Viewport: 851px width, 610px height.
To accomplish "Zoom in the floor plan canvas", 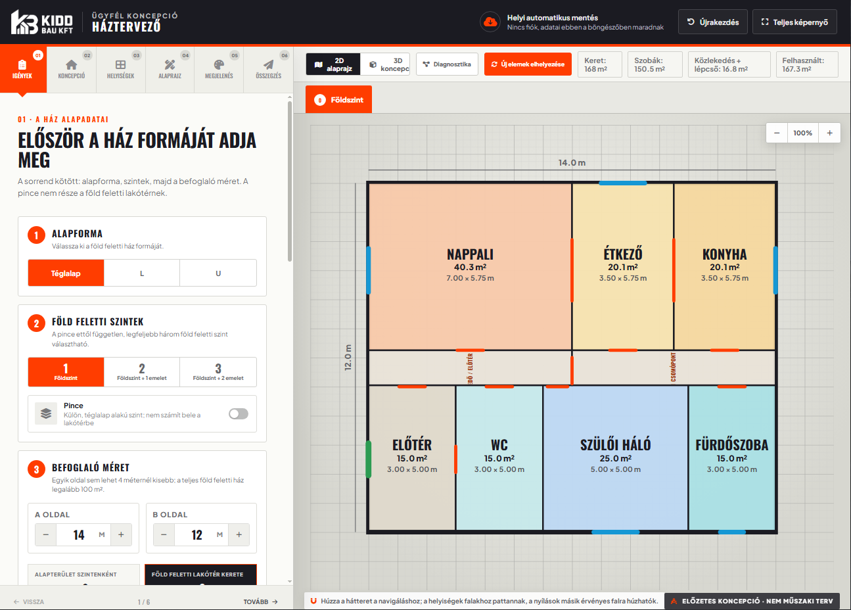I will tap(829, 133).
